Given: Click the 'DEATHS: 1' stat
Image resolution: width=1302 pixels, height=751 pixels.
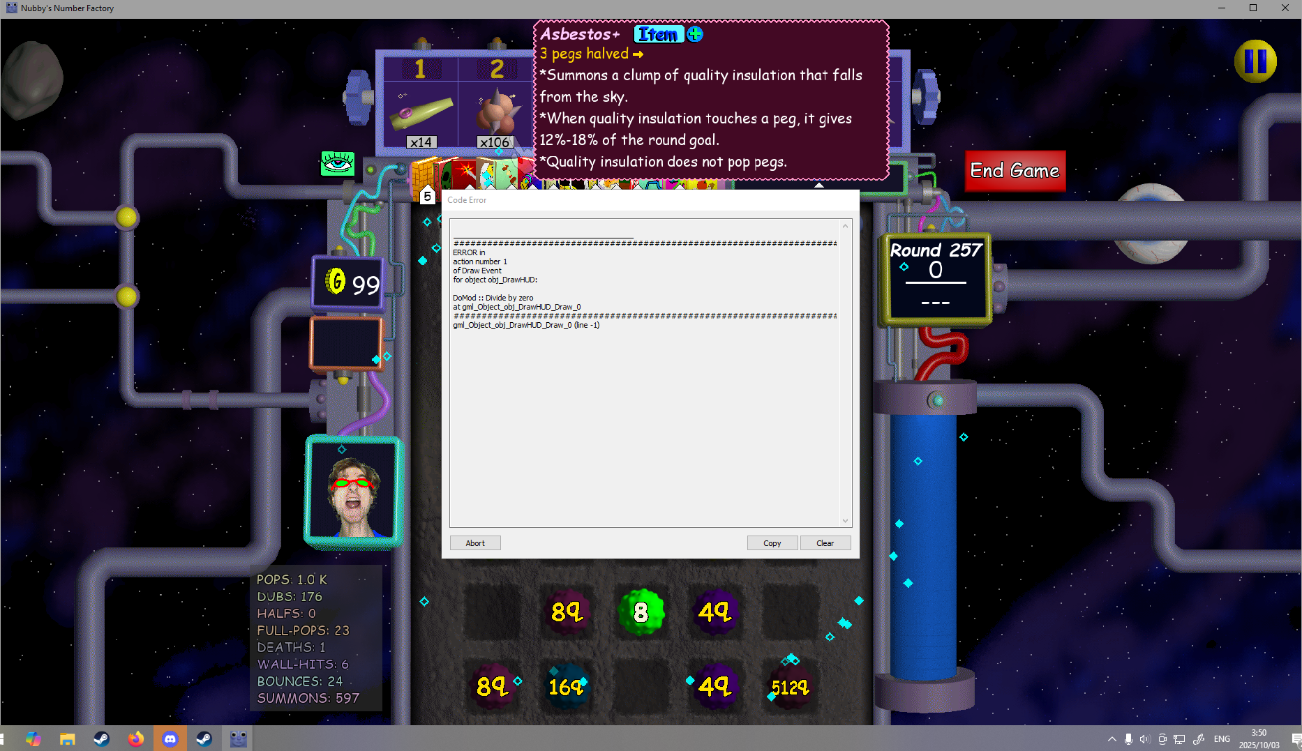Looking at the screenshot, I should (x=291, y=648).
